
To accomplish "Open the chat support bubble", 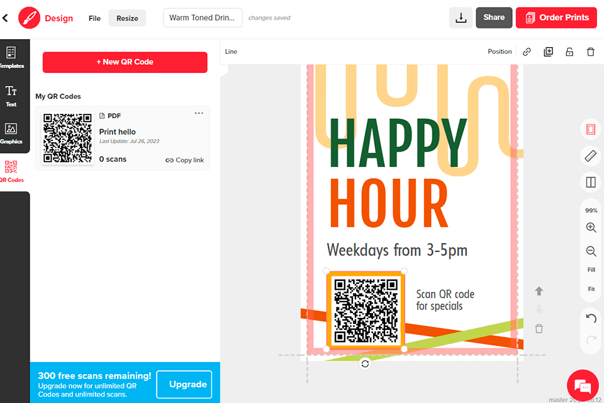I will coord(583,385).
